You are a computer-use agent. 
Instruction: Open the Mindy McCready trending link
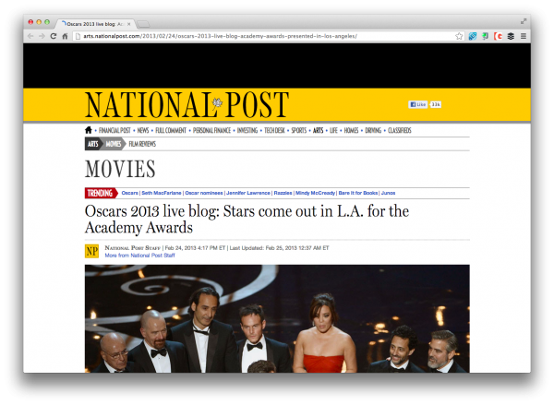tap(315, 193)
